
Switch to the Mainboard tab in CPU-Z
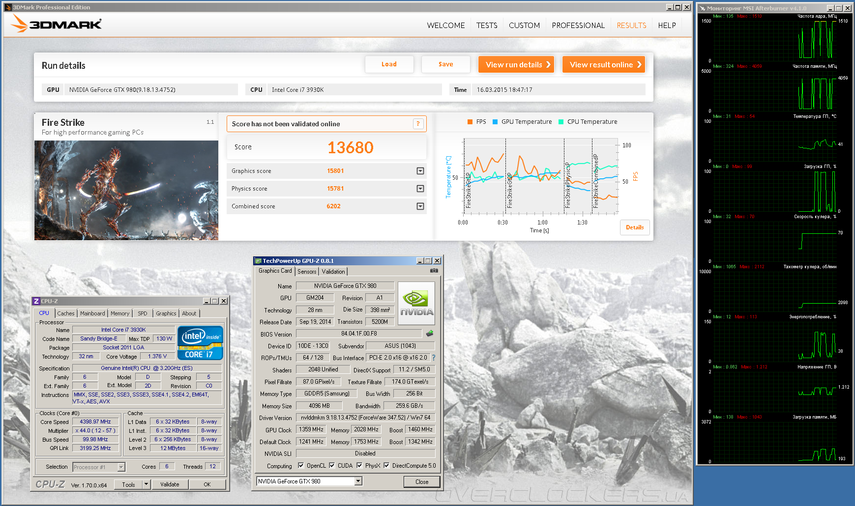[x=92, y=313]
